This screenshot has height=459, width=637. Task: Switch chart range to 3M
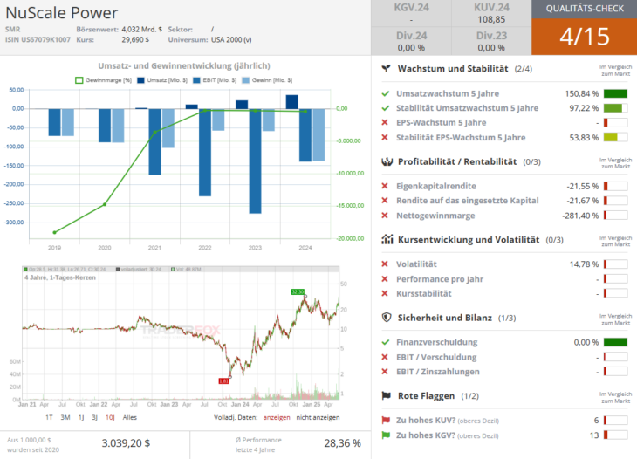(67, 418)
